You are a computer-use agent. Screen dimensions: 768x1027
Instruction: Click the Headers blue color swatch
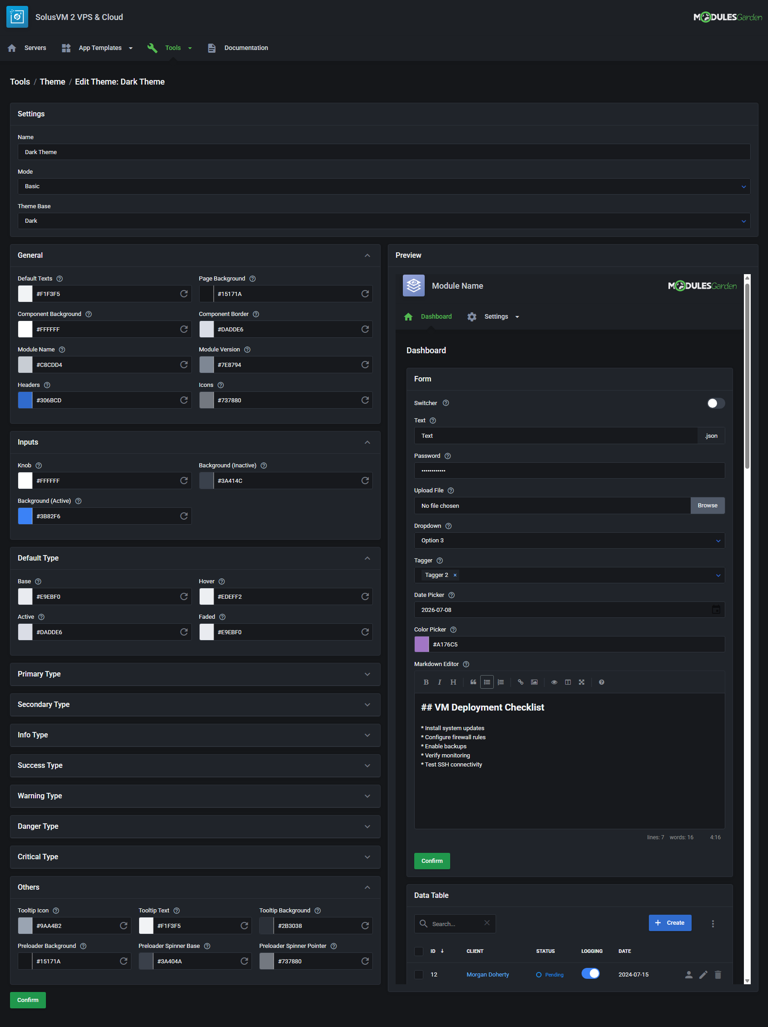click(x=25, y=400)
